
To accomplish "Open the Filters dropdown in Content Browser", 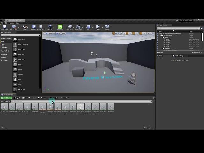I will 6,101.
